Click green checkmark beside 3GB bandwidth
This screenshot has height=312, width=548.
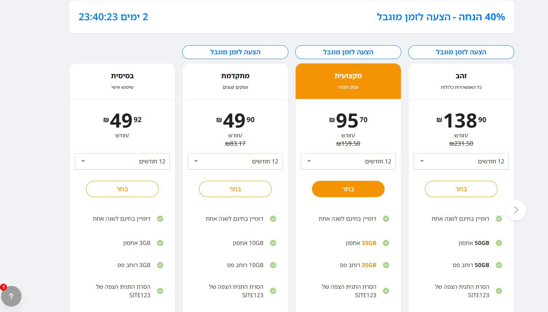160,265
